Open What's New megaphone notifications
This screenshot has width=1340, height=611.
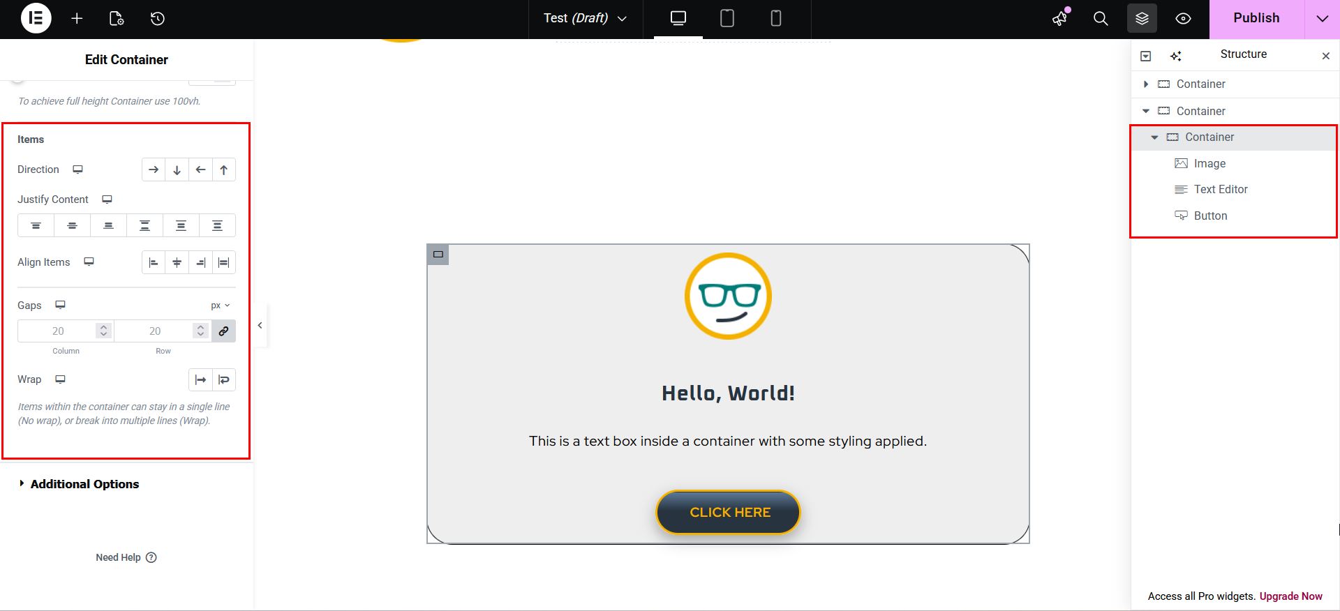(x=1060, y=18)
